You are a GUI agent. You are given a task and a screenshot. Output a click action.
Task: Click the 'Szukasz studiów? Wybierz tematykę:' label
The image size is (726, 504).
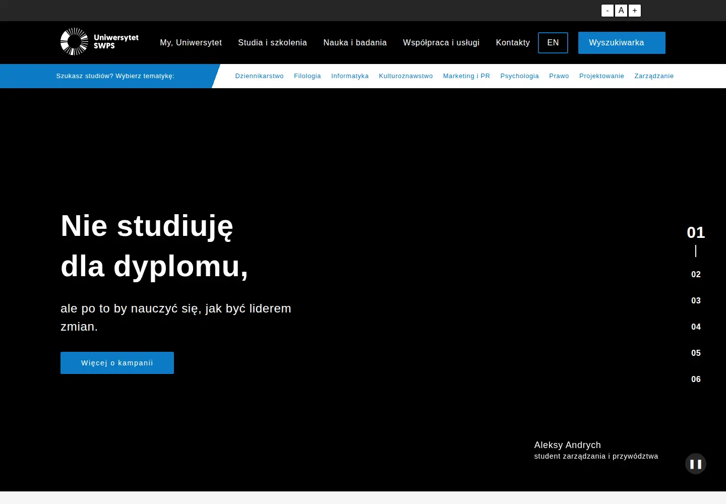pos(115,76)
